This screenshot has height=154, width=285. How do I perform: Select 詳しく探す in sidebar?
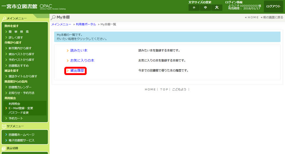click(x=16, y=38)
